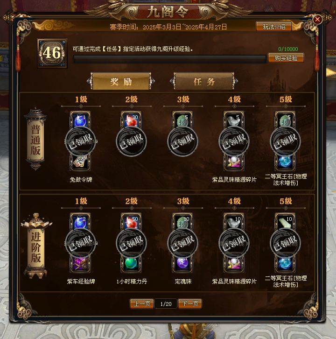This screenshot has height=339, width=336.
Task: Click the level 46 badge
Action: tap(52, 53)
